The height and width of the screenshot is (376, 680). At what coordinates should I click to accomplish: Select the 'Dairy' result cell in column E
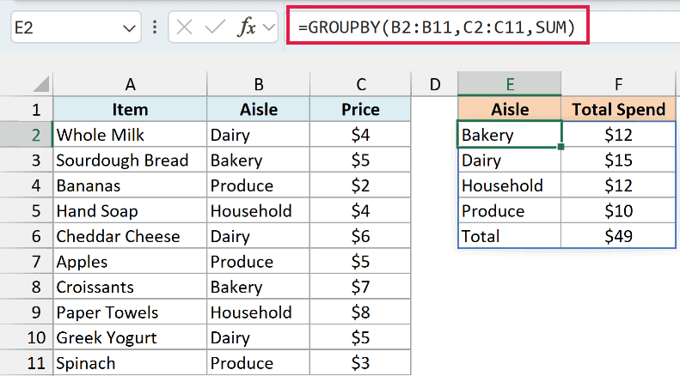tap(510, 161)
